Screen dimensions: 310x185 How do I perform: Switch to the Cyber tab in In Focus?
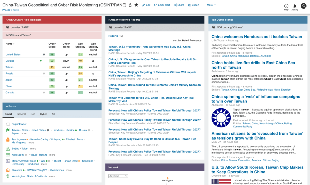click(x=43, y=114)
